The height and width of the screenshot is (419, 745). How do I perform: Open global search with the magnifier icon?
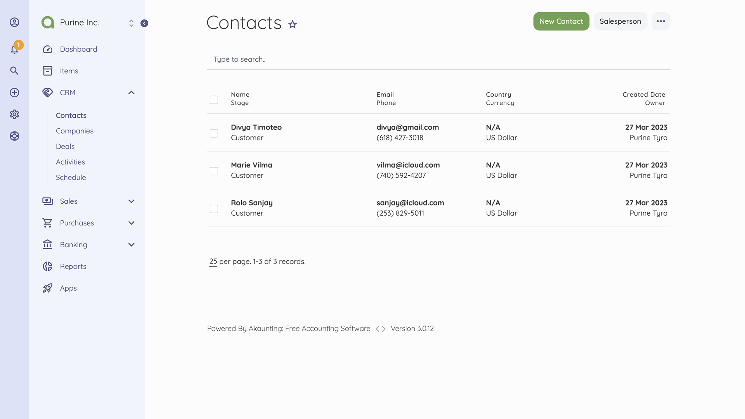(14, 71)
